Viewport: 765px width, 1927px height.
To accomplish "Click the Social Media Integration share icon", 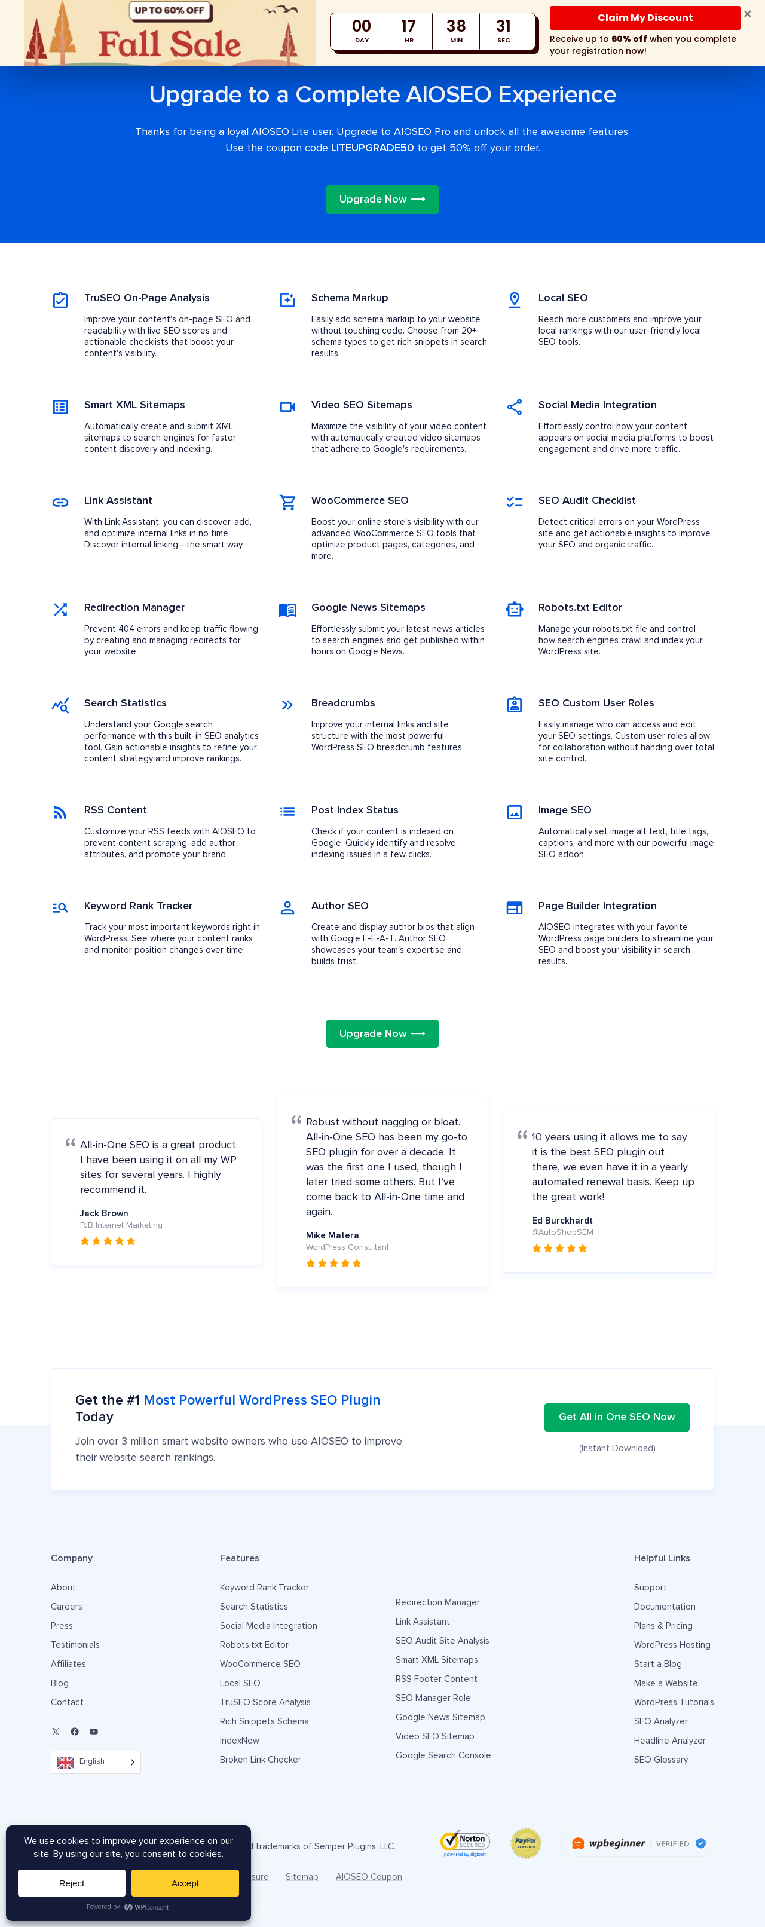I will (515, 406).
